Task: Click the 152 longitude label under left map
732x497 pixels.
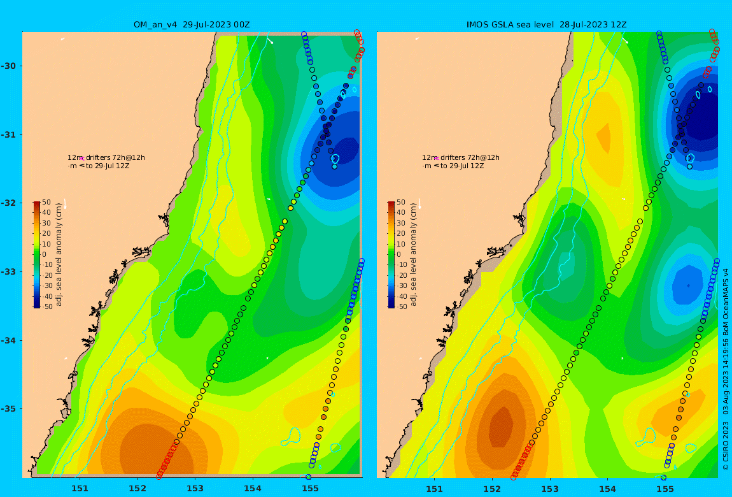Action: [x=137, y=489]
